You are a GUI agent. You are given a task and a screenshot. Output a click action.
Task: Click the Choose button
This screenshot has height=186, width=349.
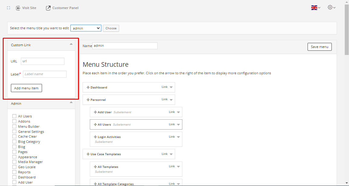point(111,28)
